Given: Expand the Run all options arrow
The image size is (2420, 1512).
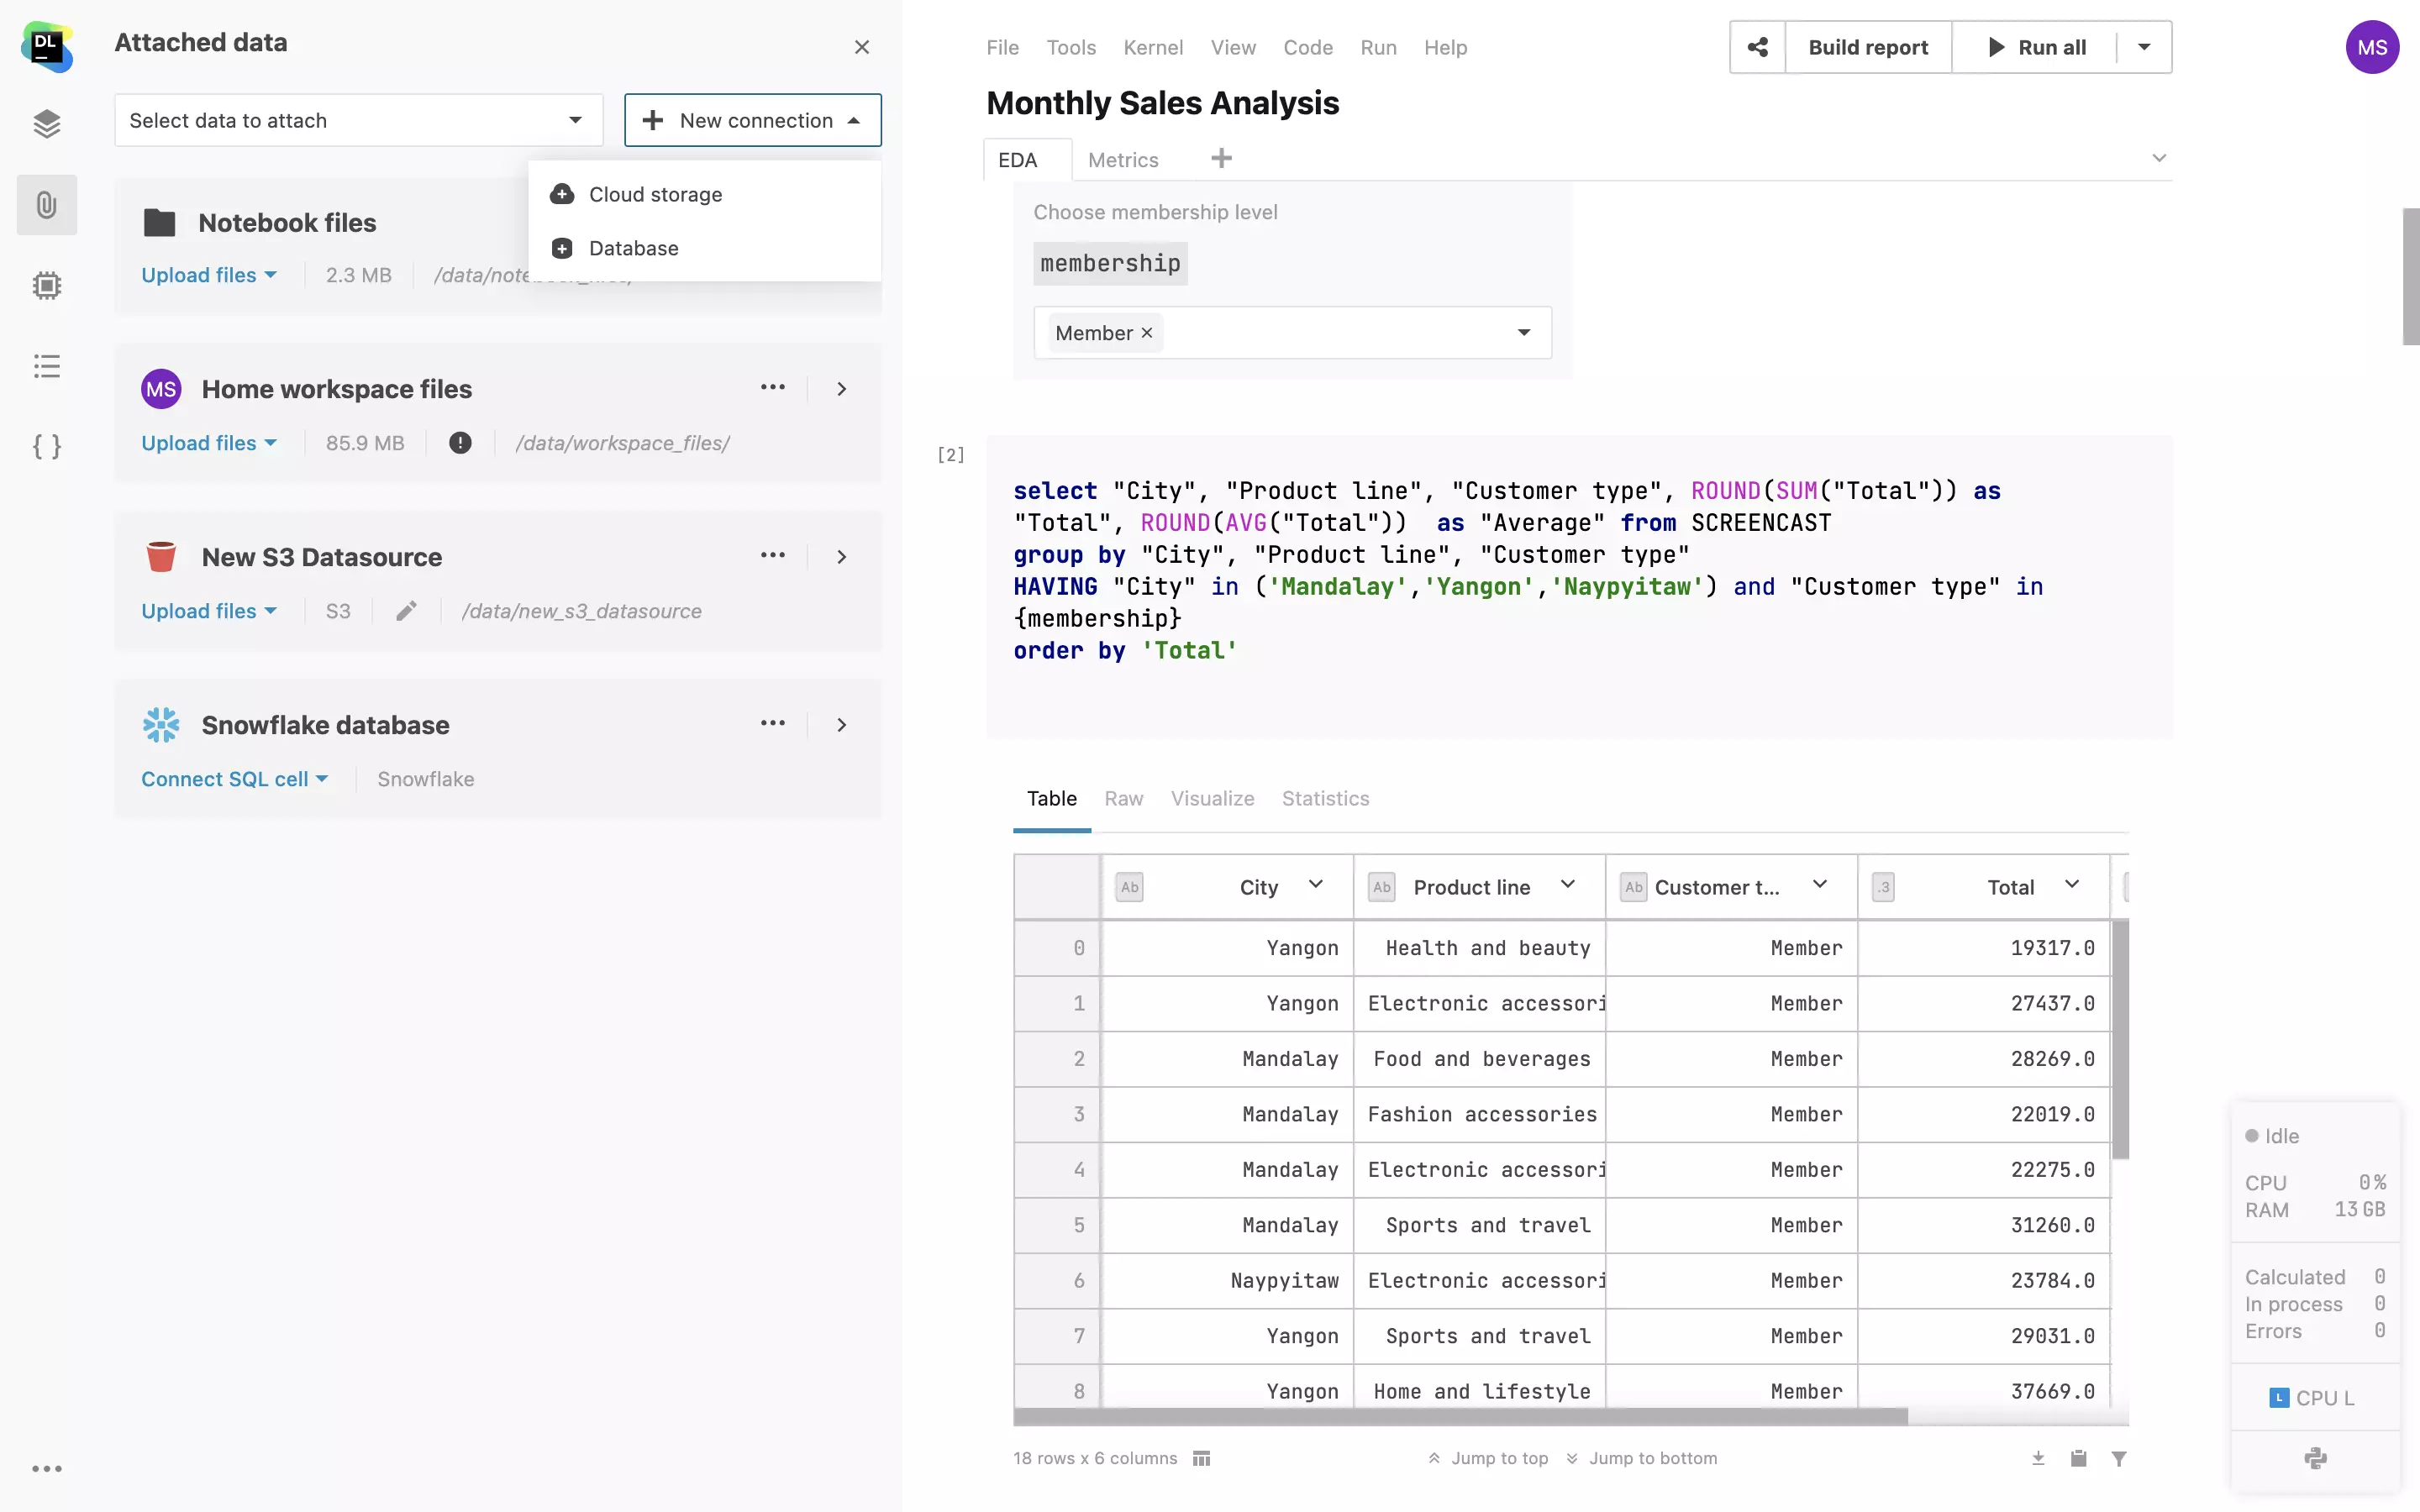Looking at the screenshot, I should tap(2144, 47).
